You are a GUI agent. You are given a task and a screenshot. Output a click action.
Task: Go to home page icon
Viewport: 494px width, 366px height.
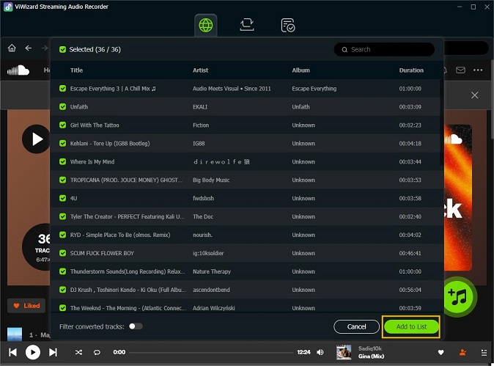pos(12,48)
